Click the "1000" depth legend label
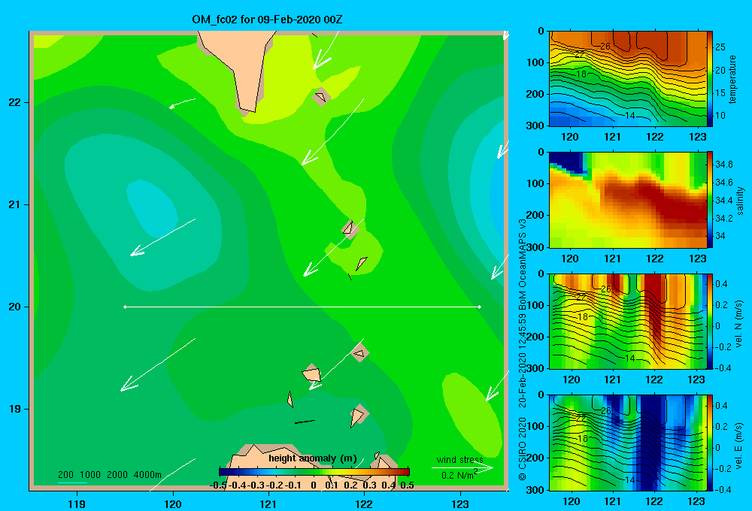The image size is (752, 511). pos(89,475)
